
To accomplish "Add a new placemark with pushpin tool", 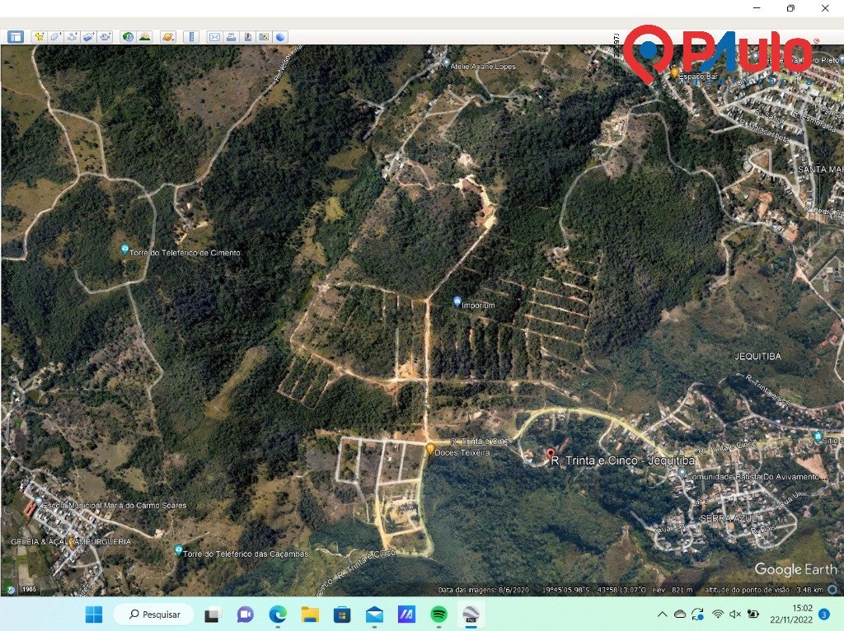I will 39,36.
